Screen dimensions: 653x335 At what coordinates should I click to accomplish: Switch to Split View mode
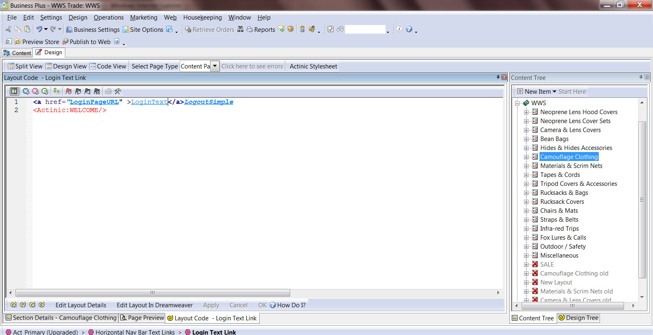coord(25,66)
